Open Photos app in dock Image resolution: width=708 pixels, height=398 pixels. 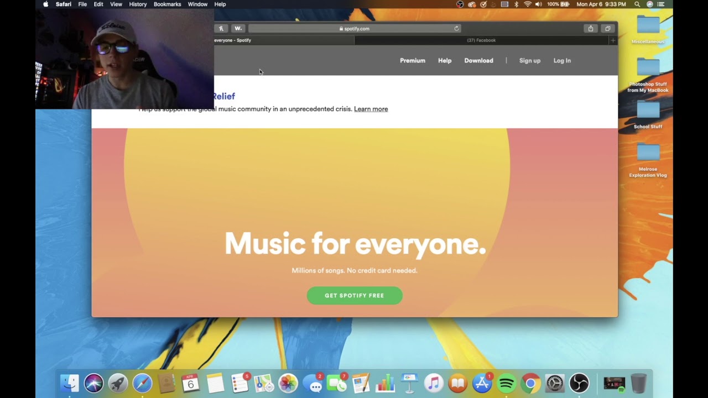coord(288,383)
